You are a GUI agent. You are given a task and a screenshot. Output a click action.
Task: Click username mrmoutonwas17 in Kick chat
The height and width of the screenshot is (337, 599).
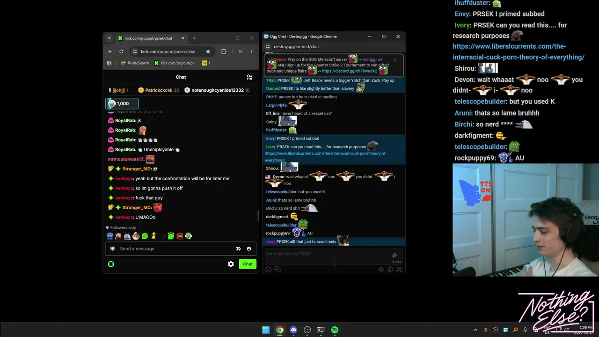pos(126,159)
